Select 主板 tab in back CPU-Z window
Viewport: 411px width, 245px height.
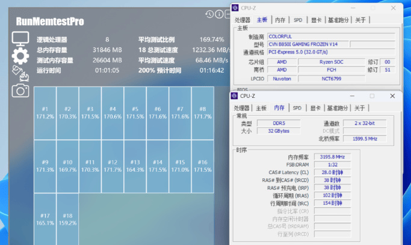[x=262, y=20]
